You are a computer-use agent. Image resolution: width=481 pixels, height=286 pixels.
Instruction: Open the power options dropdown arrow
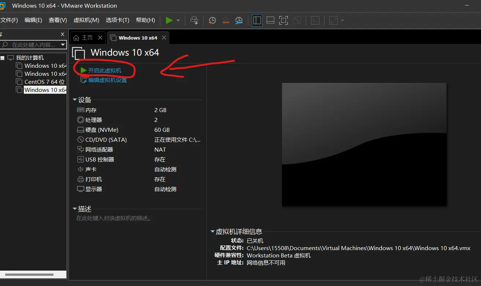[178, 21]
